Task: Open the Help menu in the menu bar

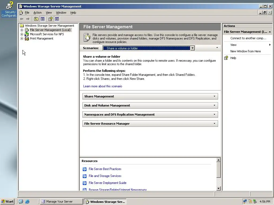Action: coord(73,13)
